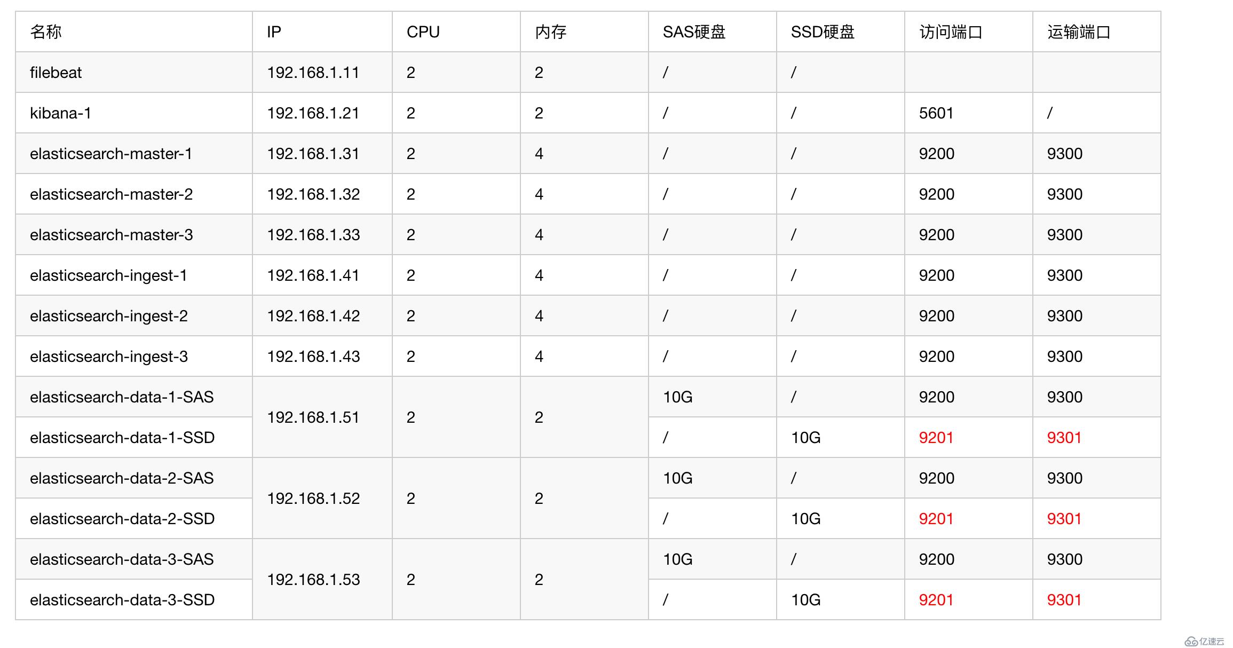Click red 9301 in elasticsearch-data-3-SSD row
The height and width of the screenshot is (648, 1233).
1064,600
